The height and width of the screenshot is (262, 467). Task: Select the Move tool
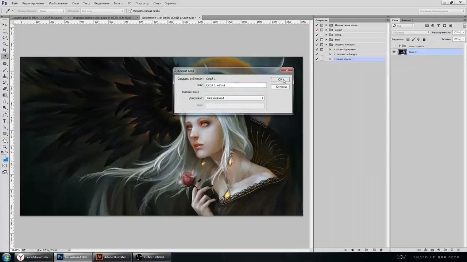point(5,25)
